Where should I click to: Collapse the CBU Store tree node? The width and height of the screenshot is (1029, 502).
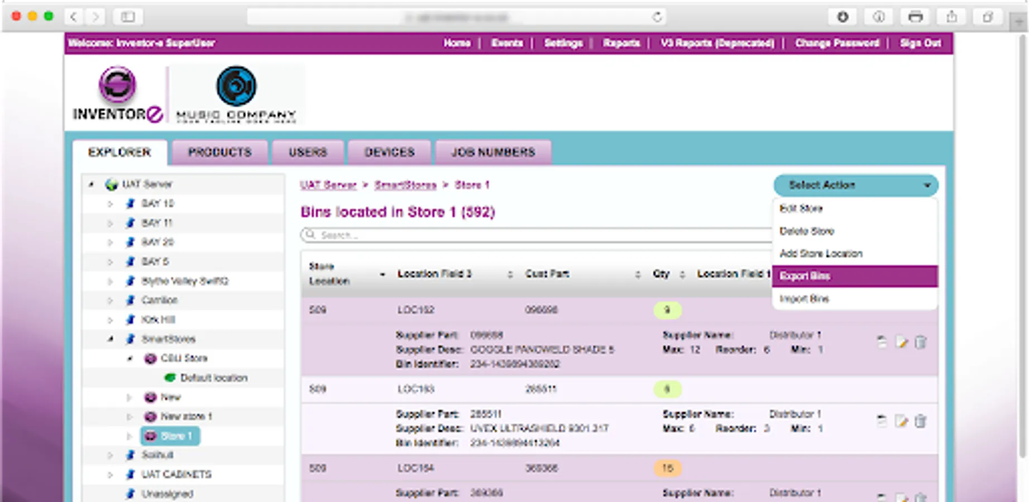(130, 358)
